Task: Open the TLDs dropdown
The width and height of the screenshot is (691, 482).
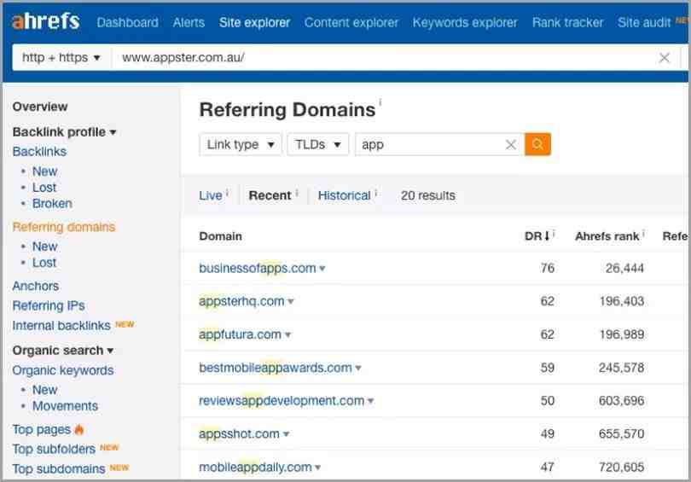Action: click(317, 144)
